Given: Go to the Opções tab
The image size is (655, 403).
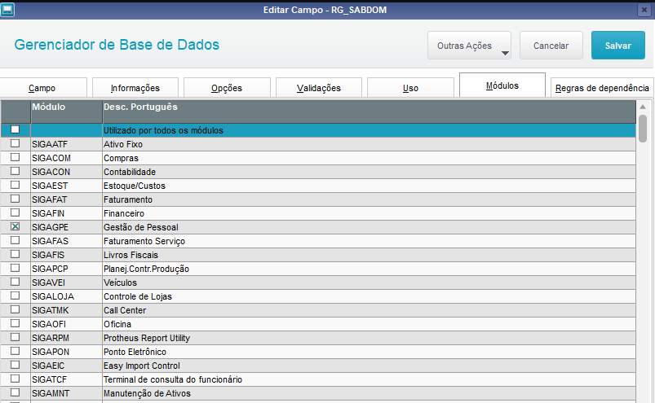Looking at the screenshot, I should [x=227, y=88].
